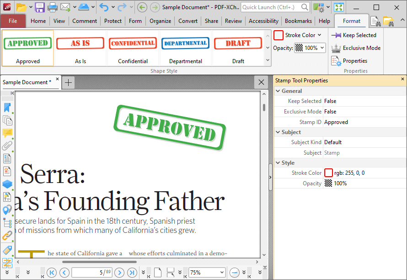
Task: Open the Tags pane in sidebar
Action: coord(7,250)
